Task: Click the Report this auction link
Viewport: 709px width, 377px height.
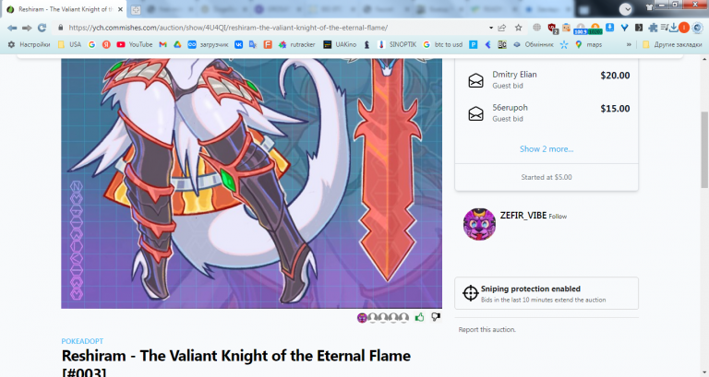Action: pos(487,330)
